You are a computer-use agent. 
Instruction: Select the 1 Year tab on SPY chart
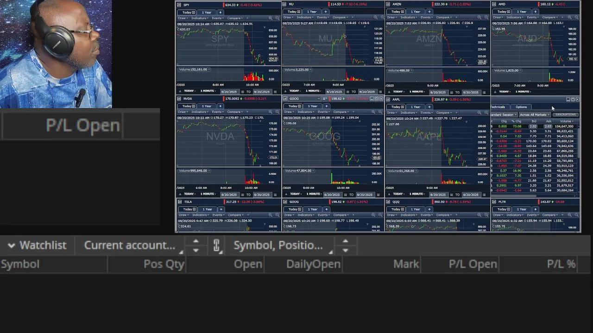click(206, 12)
